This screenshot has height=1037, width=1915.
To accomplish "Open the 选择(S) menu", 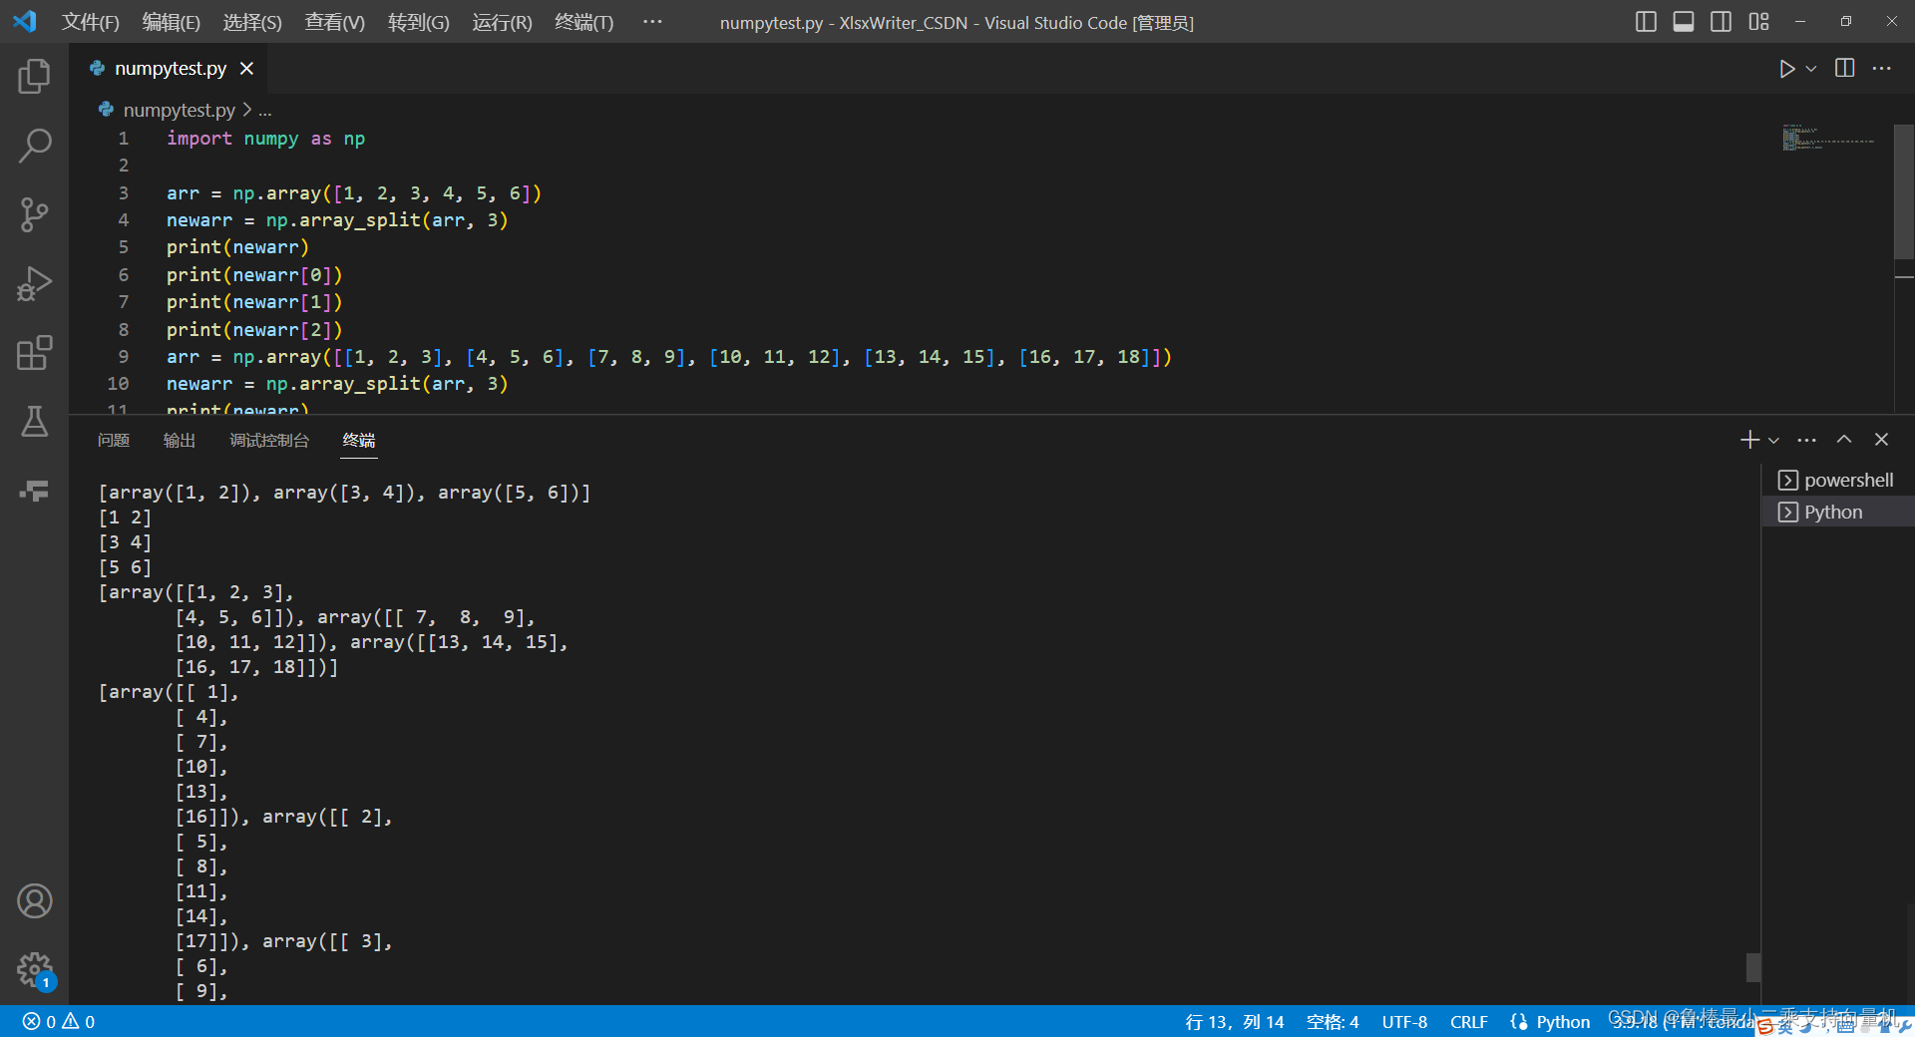I will tap(252, 22).
